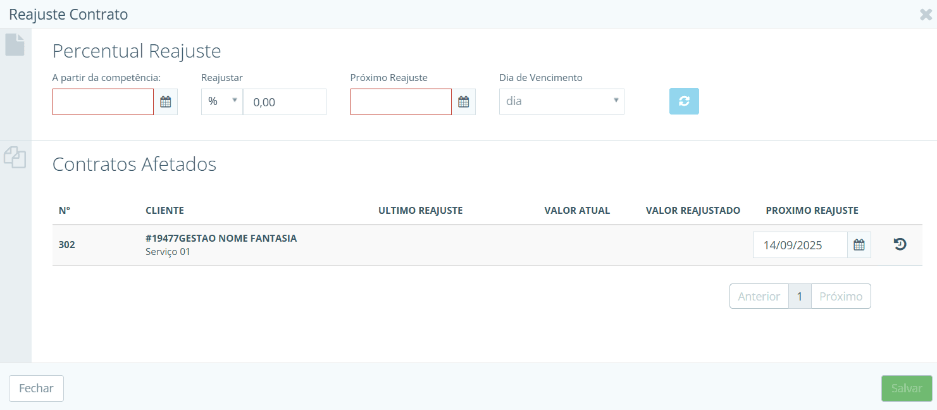
Task: Open calendar for Próximo Reajuste top field
Action: coord(464,102)
